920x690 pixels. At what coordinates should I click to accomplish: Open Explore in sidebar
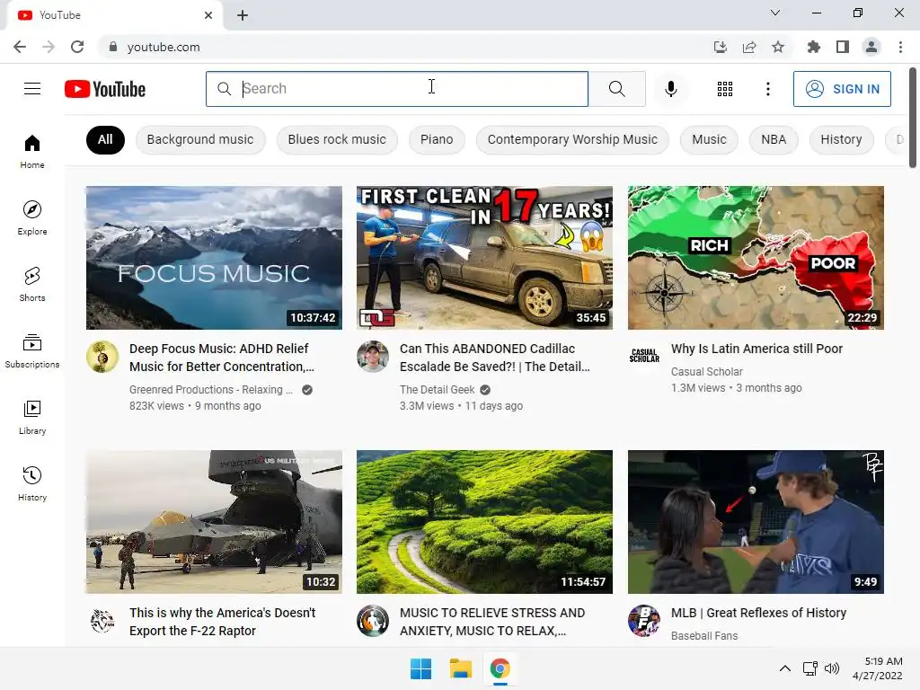pos(32,218)
